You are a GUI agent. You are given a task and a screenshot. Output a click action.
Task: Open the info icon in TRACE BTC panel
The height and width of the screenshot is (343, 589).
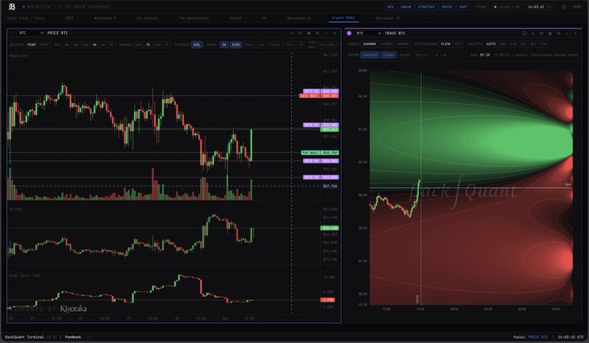524,33
